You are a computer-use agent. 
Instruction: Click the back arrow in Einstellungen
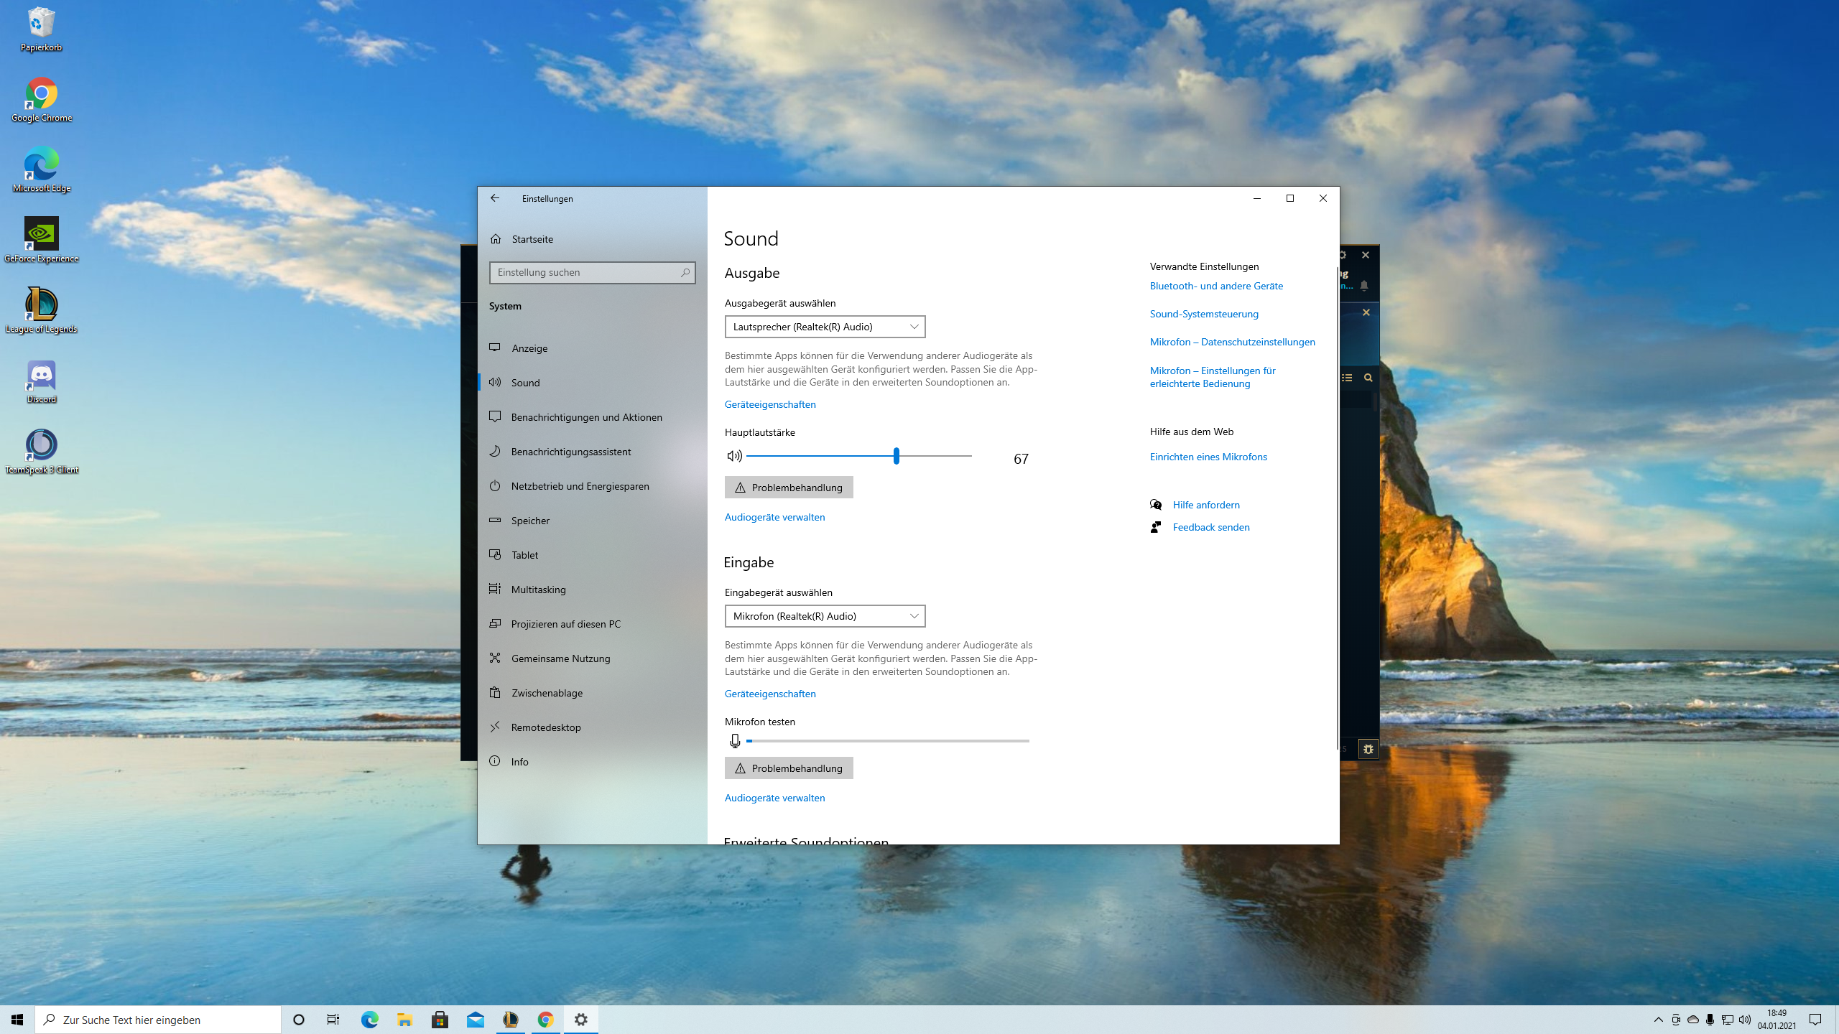494,198
